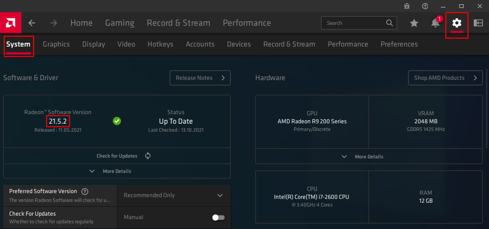Image resolution: width=489 pixels, height=229 pixels.
Task: Go back with the left arrow
Action: tap(32, 23)
